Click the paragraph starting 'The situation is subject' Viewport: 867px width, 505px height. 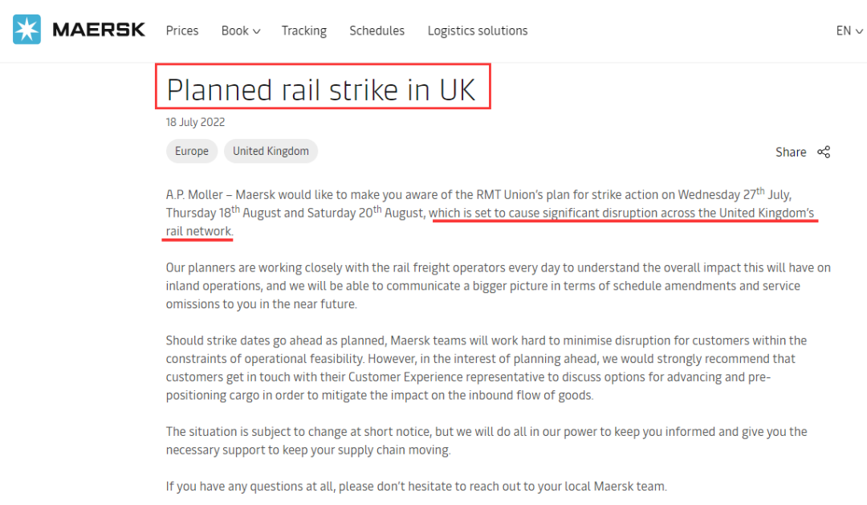click(x=486, y=440)
